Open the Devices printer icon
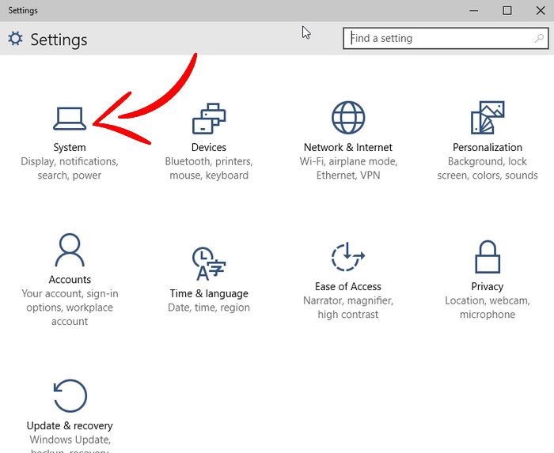The image size is (554, 453). coord(209,118)
